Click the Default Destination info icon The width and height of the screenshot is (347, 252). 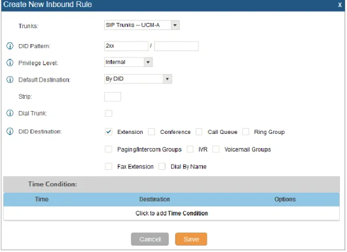(x=10, y=80)
